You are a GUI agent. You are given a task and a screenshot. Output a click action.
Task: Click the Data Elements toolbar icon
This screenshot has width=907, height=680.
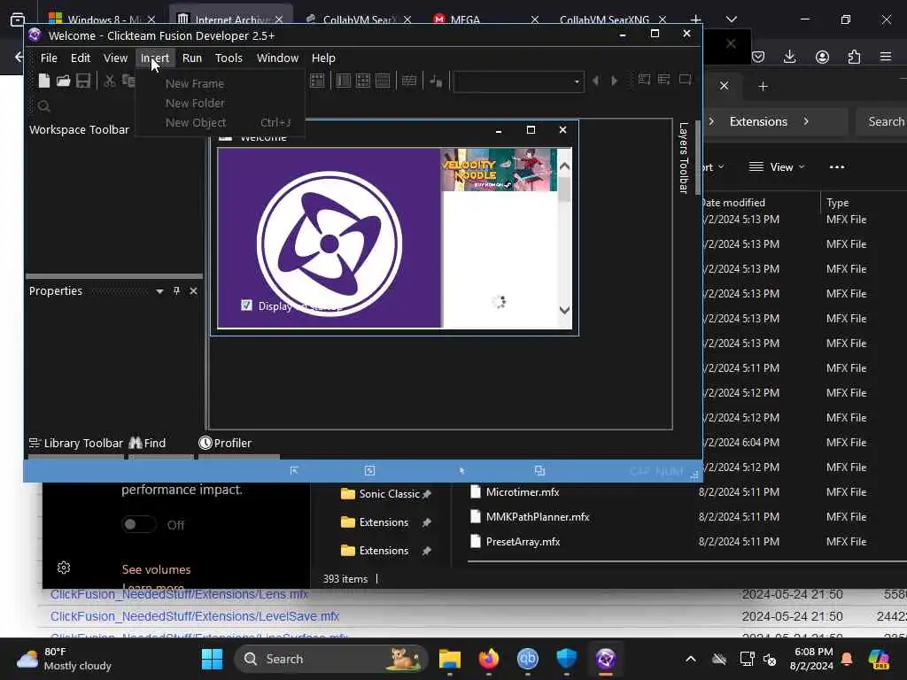pyautogui.click(x=409, y=81)
